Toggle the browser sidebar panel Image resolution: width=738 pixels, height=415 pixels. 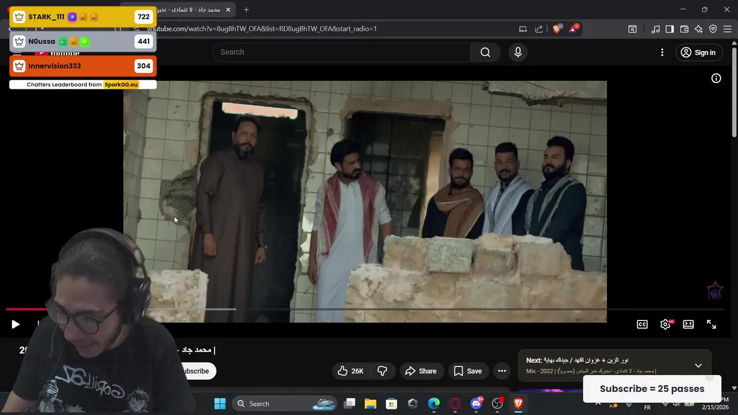pos(669,29)
